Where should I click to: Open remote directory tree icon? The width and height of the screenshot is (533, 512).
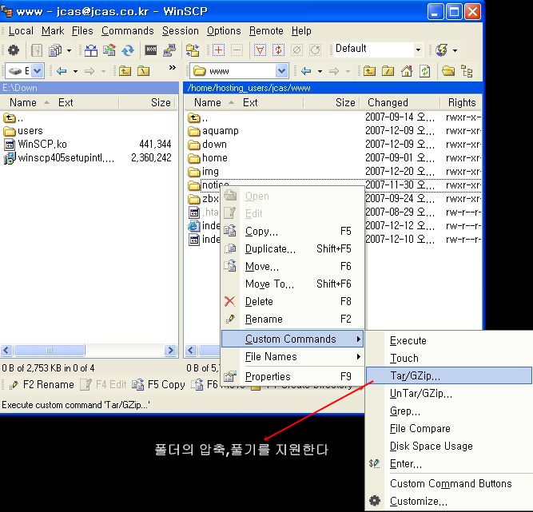click(467, 71)
